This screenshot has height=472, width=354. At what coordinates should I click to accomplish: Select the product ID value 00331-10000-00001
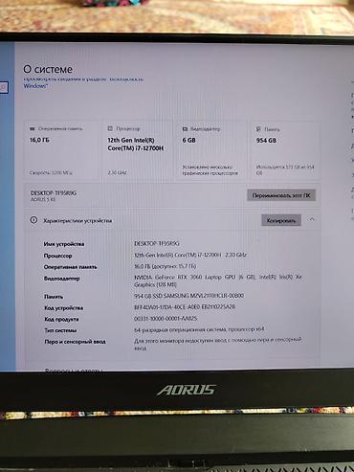[x=166, y=319]
